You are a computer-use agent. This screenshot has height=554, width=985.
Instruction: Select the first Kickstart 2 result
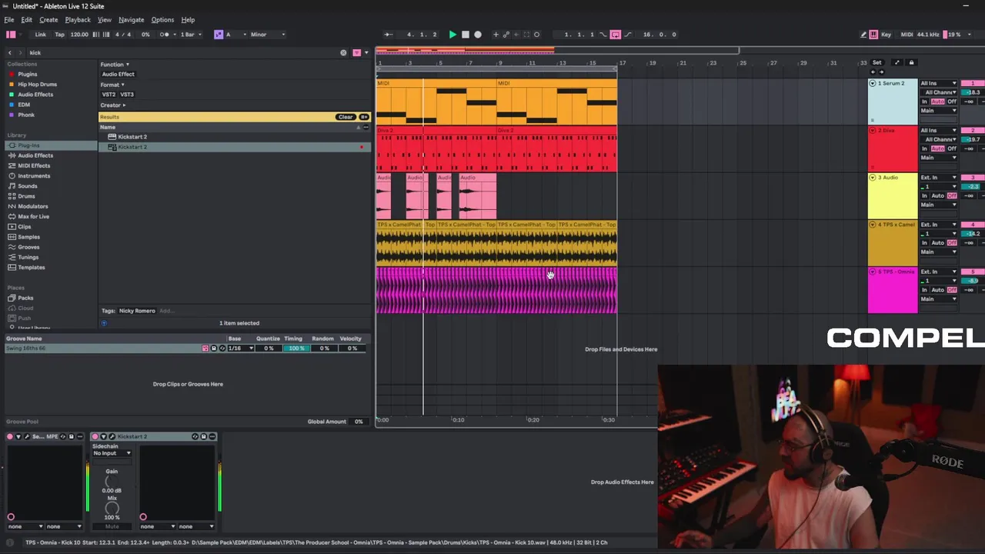pyautogui.click(x=132, y=137)
